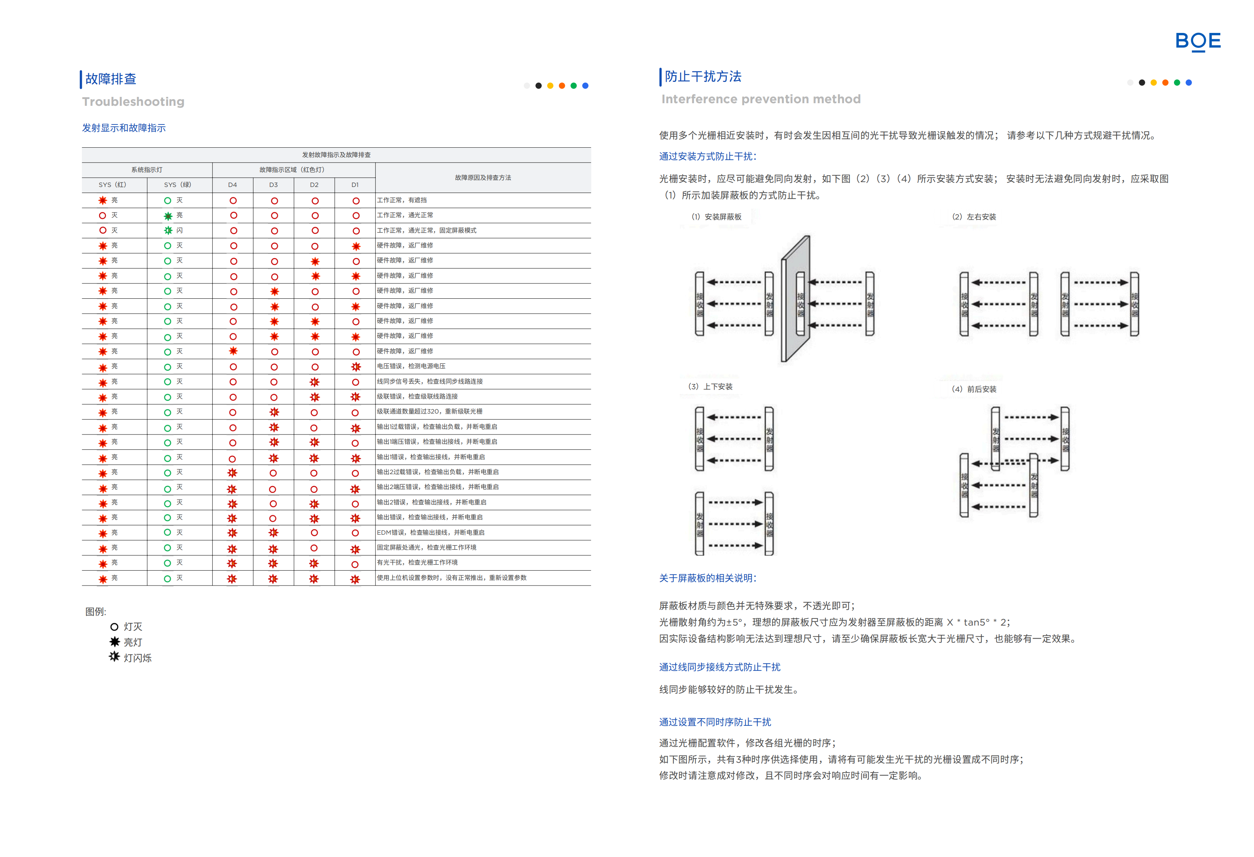Click the D1 flashing icon in 电压错误 row
Screen dimensions: 1254x857
click(x=356, y=366)
